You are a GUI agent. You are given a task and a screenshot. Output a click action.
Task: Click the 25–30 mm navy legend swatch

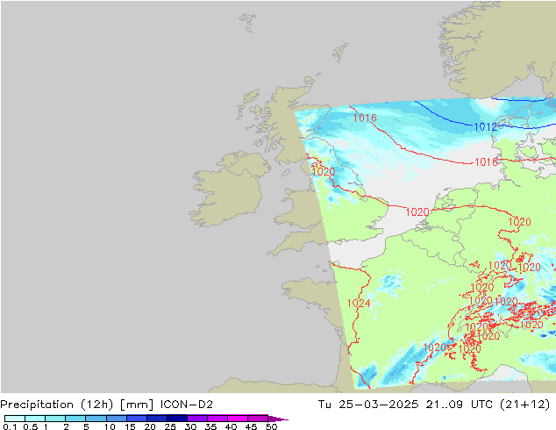click(176, 419)
